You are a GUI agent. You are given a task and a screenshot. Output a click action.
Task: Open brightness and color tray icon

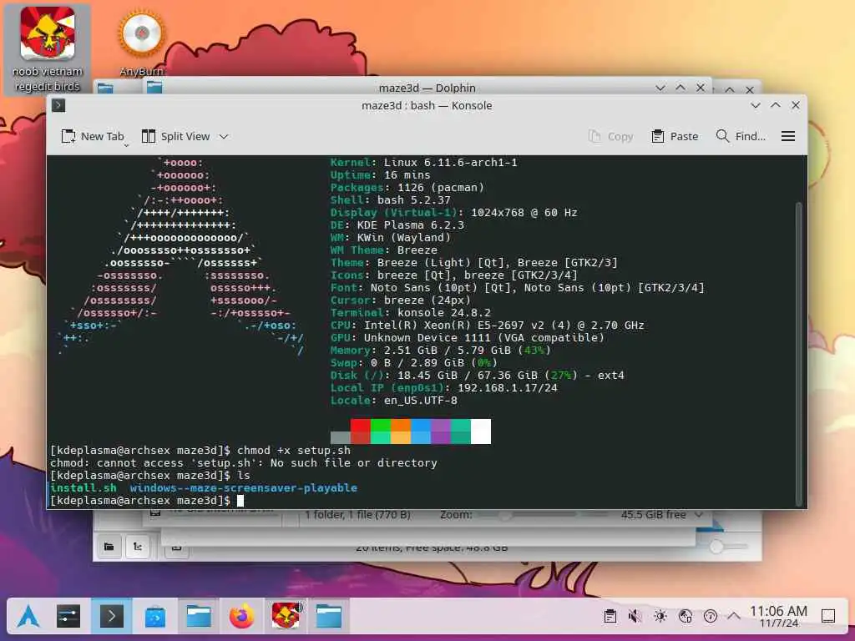pyautogui.click(x=660, y=617)
